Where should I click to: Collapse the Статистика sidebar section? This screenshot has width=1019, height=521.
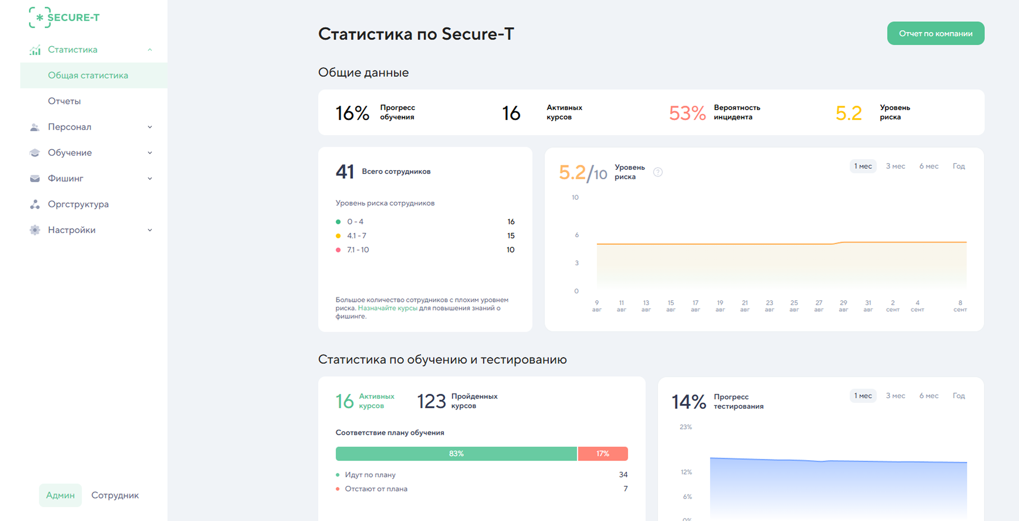coord(150,49)
